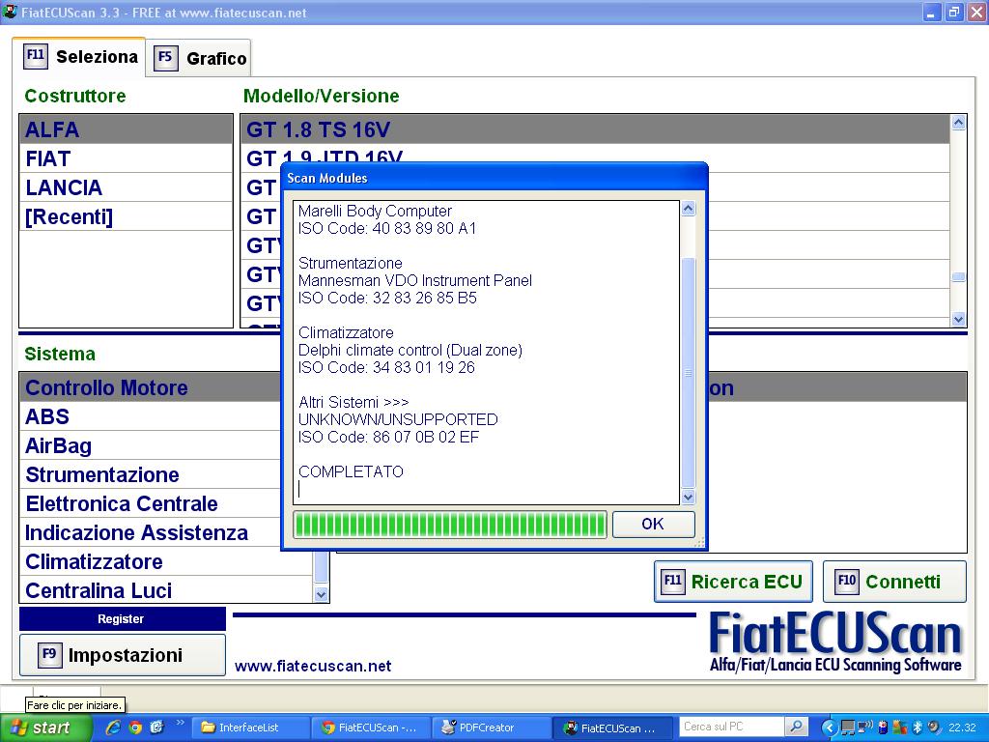
Task: Click the scan progress bar
Action: pos(450,525)
